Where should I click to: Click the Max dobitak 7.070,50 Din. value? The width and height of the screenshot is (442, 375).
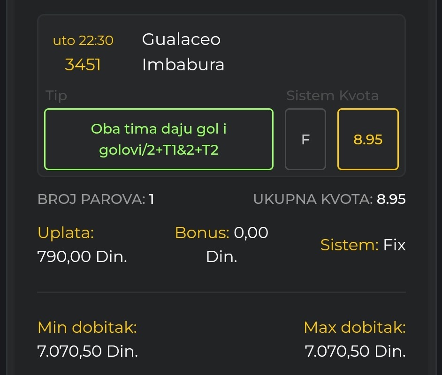tap(355, 351)
